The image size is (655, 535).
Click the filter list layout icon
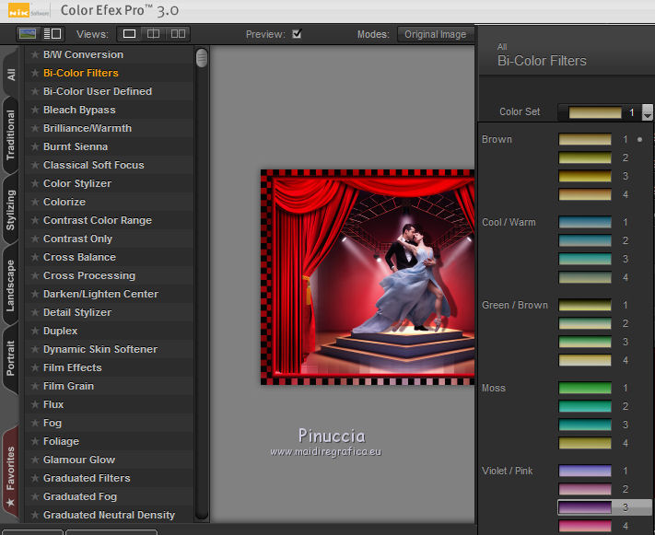coord(53,34)
